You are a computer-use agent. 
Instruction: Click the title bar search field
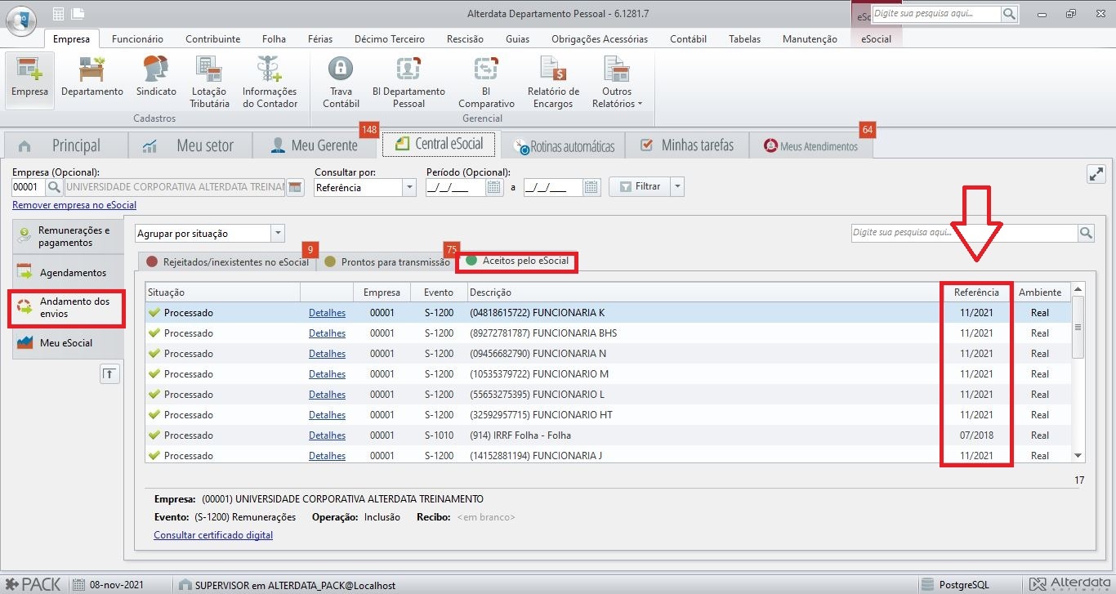936,14
